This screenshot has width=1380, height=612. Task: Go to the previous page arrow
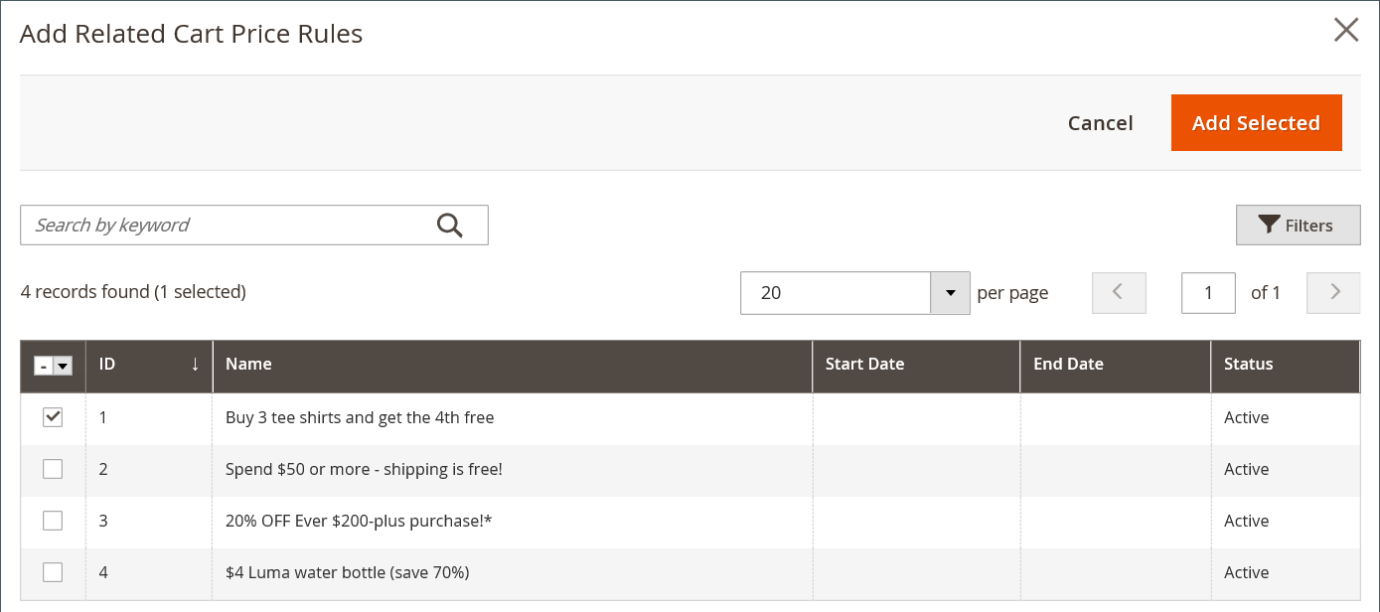click(1118, 292)
